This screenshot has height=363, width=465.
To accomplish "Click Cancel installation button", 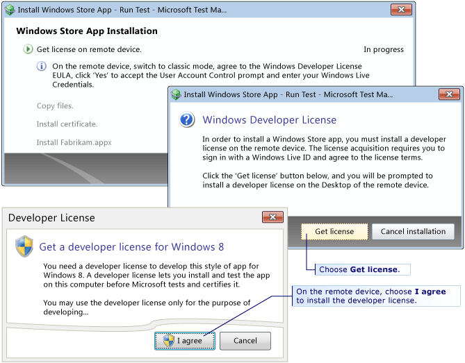I will (413, 232).
